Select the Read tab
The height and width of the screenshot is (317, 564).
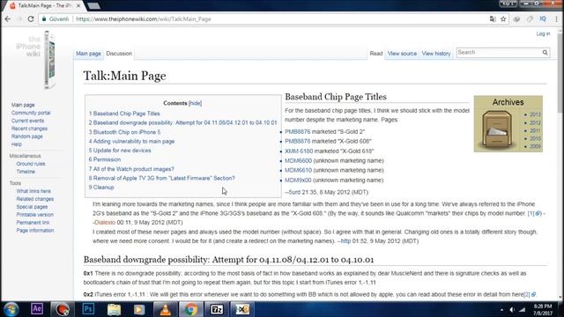pyautogui.click(x=376, y=54)
